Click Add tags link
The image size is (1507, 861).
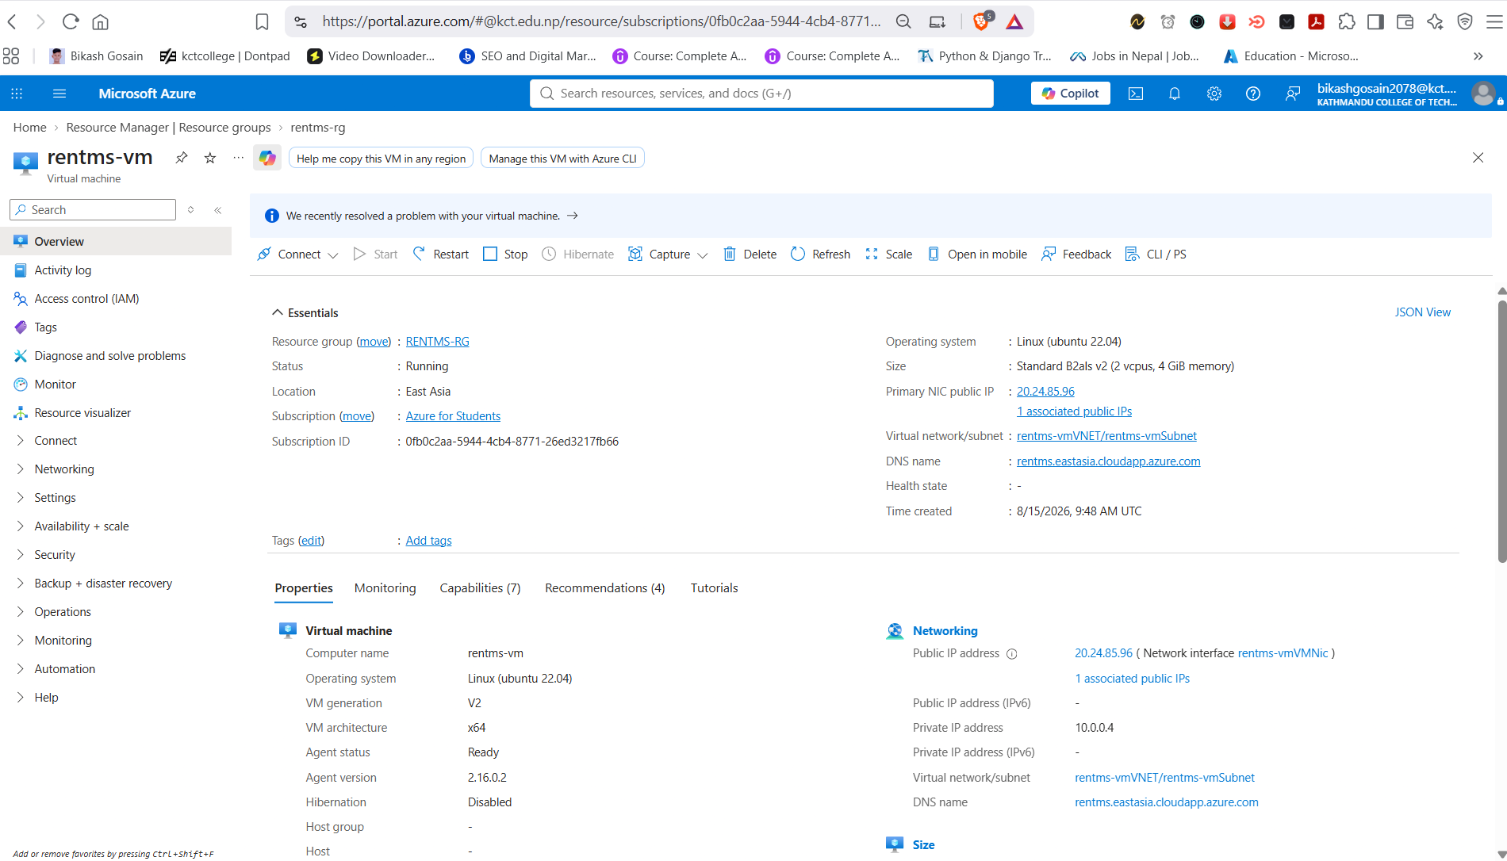click(x=428, y=541)
